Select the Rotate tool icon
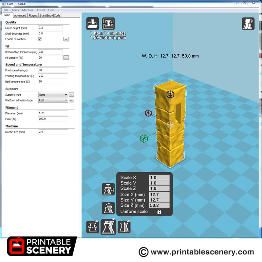The height and width of the screenshot is (262, 262). [92, 227]
